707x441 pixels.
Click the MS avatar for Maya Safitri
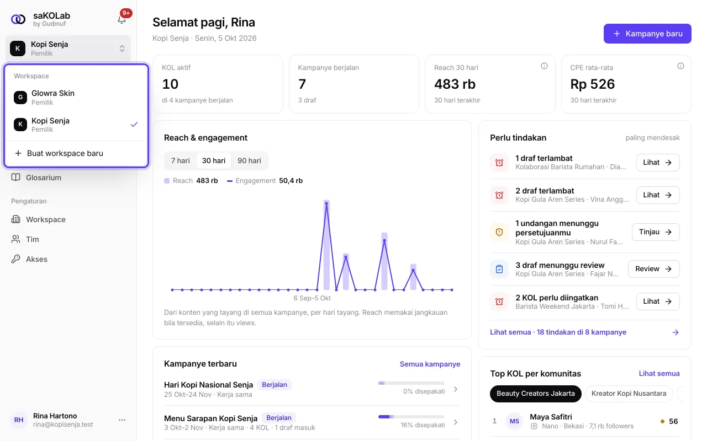click(x=515, y=421)
